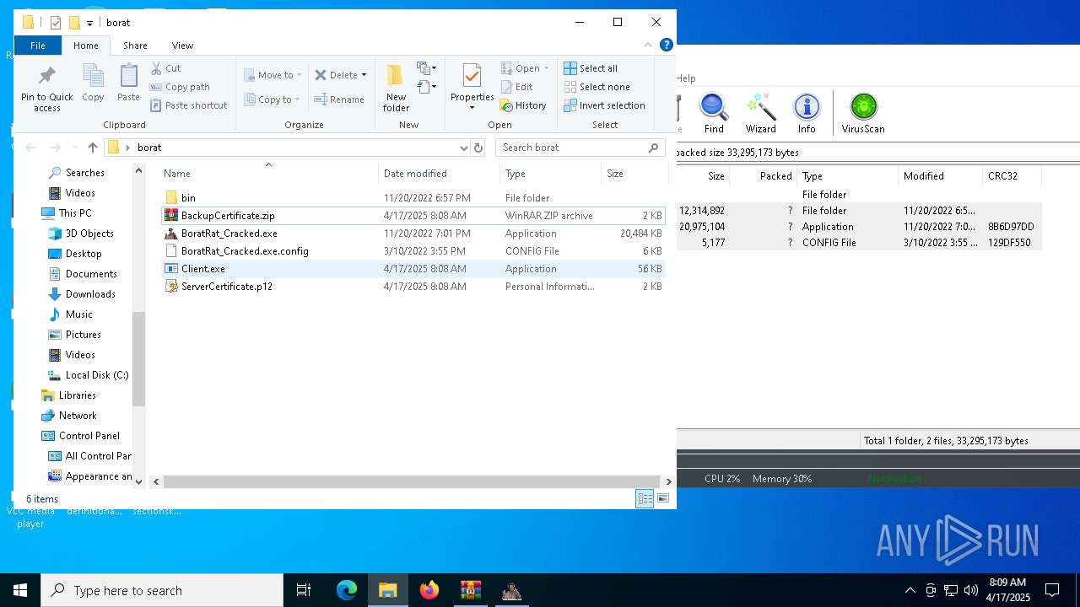Select ServerCertificate.p12 file
Image resolution: width=1080 pixels, height=607 pixels.
pyautogui.click(x=412, y=287)
